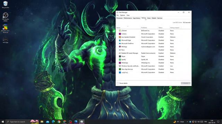Open the View menu in Task Manager
The image size is (222, 124).
(128, 15)
